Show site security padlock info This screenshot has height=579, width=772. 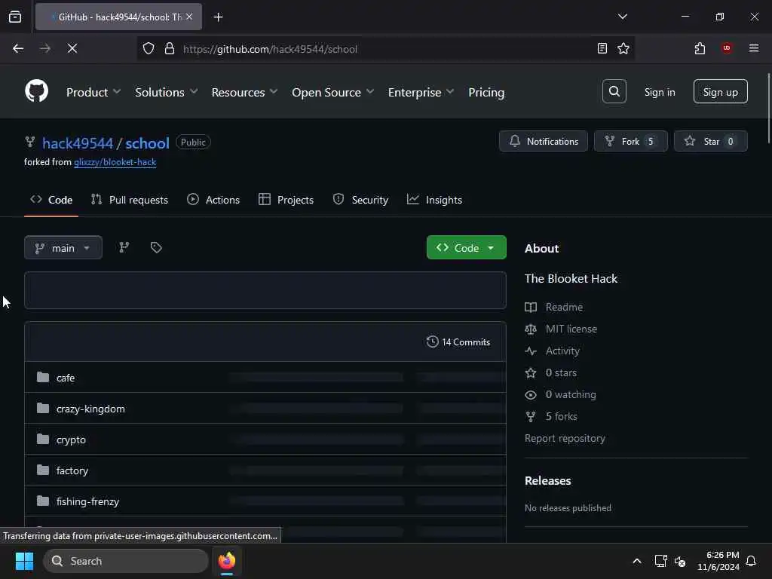tap(170, 48)
